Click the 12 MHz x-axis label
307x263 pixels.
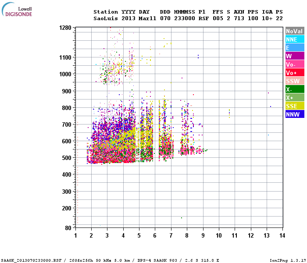pyautogui.click(x=251, y=235)
